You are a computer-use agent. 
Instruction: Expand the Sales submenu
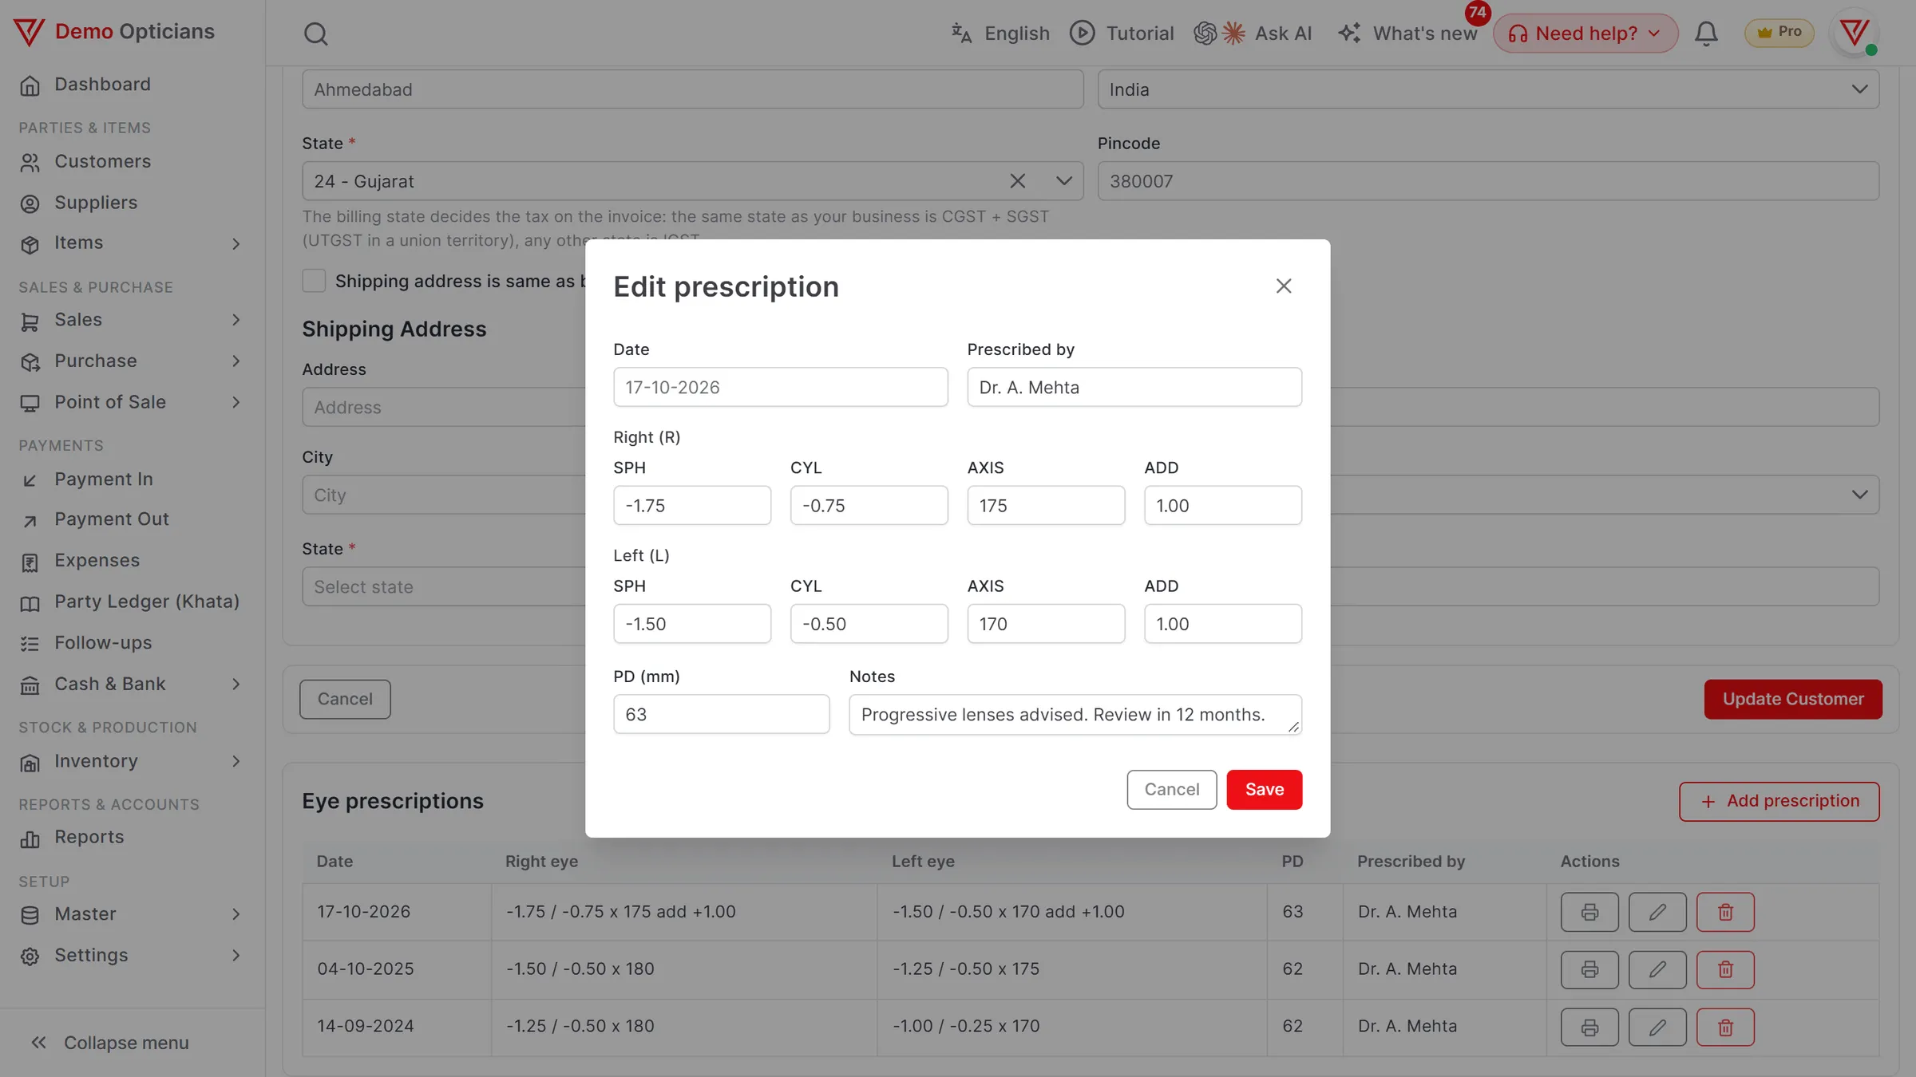236,320
